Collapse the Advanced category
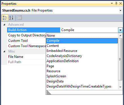124x105 pixels. pos(4,25)
